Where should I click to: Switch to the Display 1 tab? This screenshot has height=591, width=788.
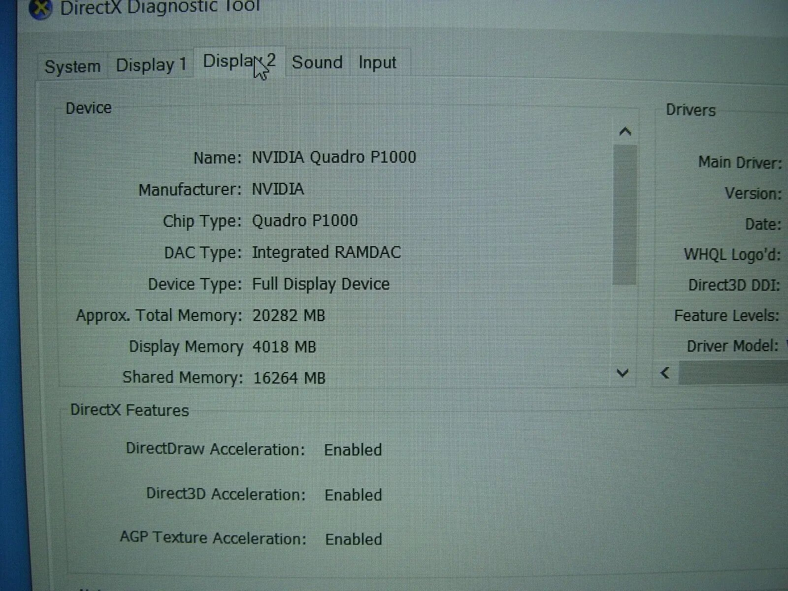[151, 65]
